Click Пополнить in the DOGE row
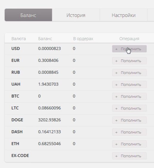The image size is (154, 168). pos(129,120)
